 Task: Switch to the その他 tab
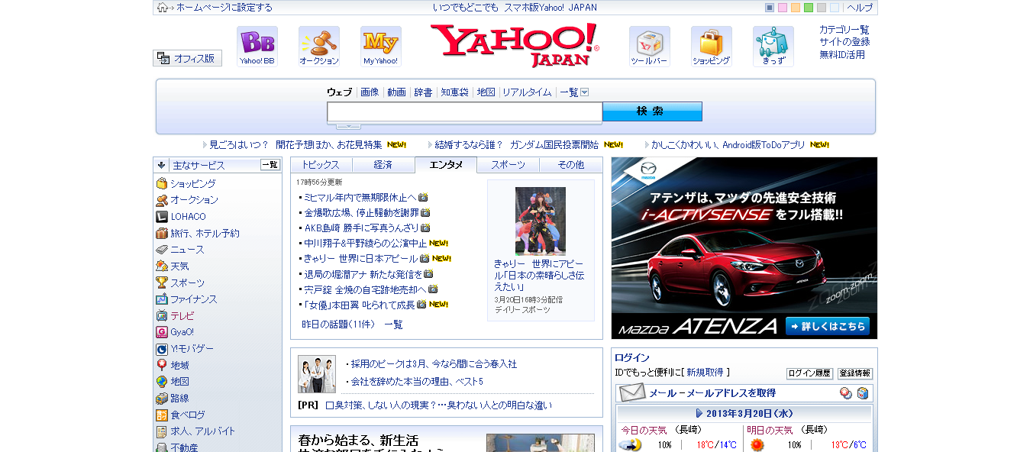pos(571,165)
